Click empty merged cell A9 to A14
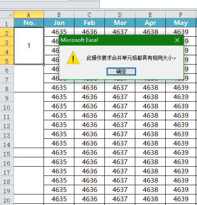This screenshot has height=205, width=197. point(29,120)
